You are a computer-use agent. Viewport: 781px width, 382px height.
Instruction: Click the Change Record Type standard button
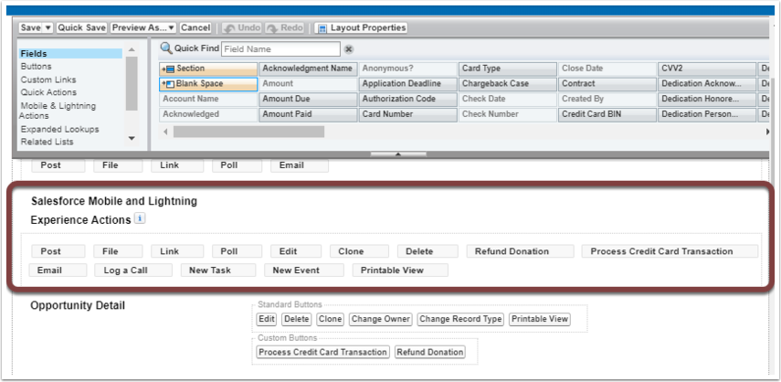[x=460, y=319]
